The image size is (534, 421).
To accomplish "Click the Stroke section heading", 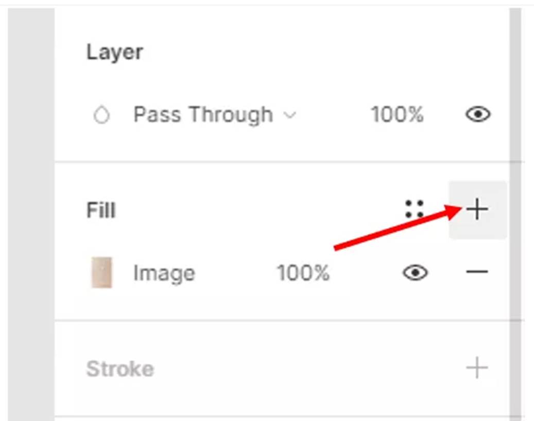I will [119, 369].
